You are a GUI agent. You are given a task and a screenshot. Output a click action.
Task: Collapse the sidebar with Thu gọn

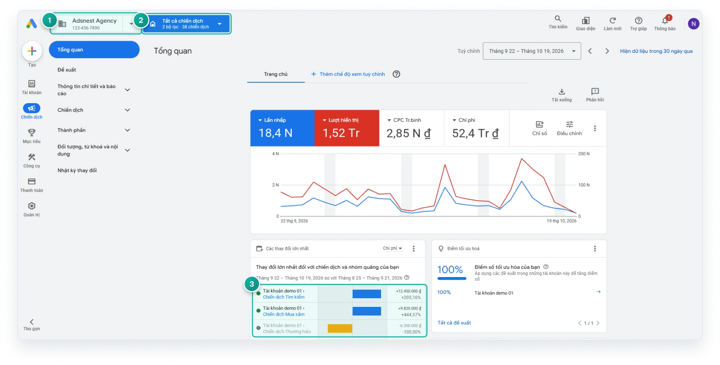click(32, 325)
